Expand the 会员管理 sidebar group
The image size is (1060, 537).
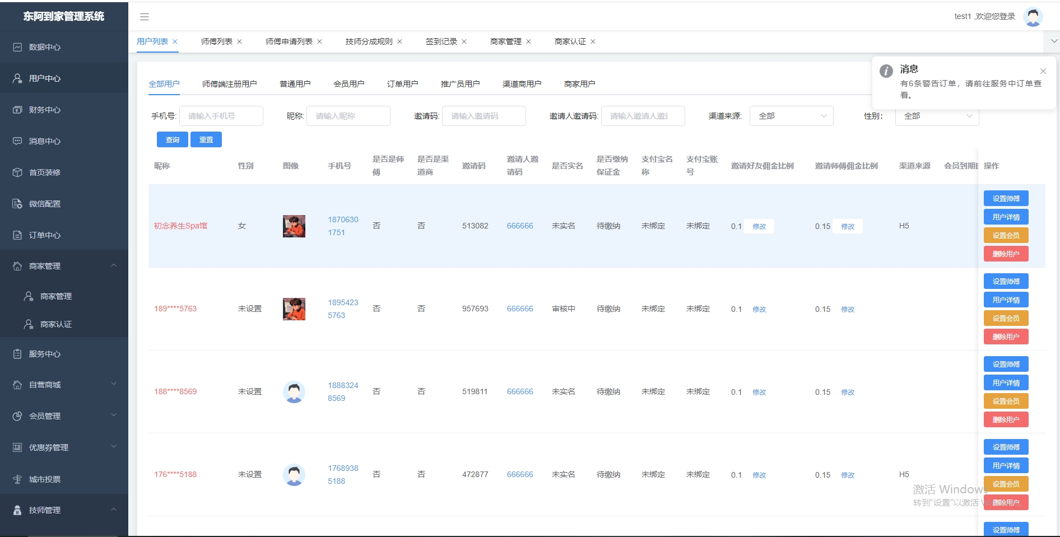coord(114,415)
